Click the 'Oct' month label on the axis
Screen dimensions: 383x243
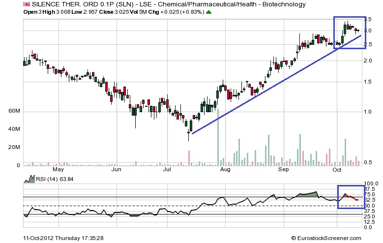point(337,169)
